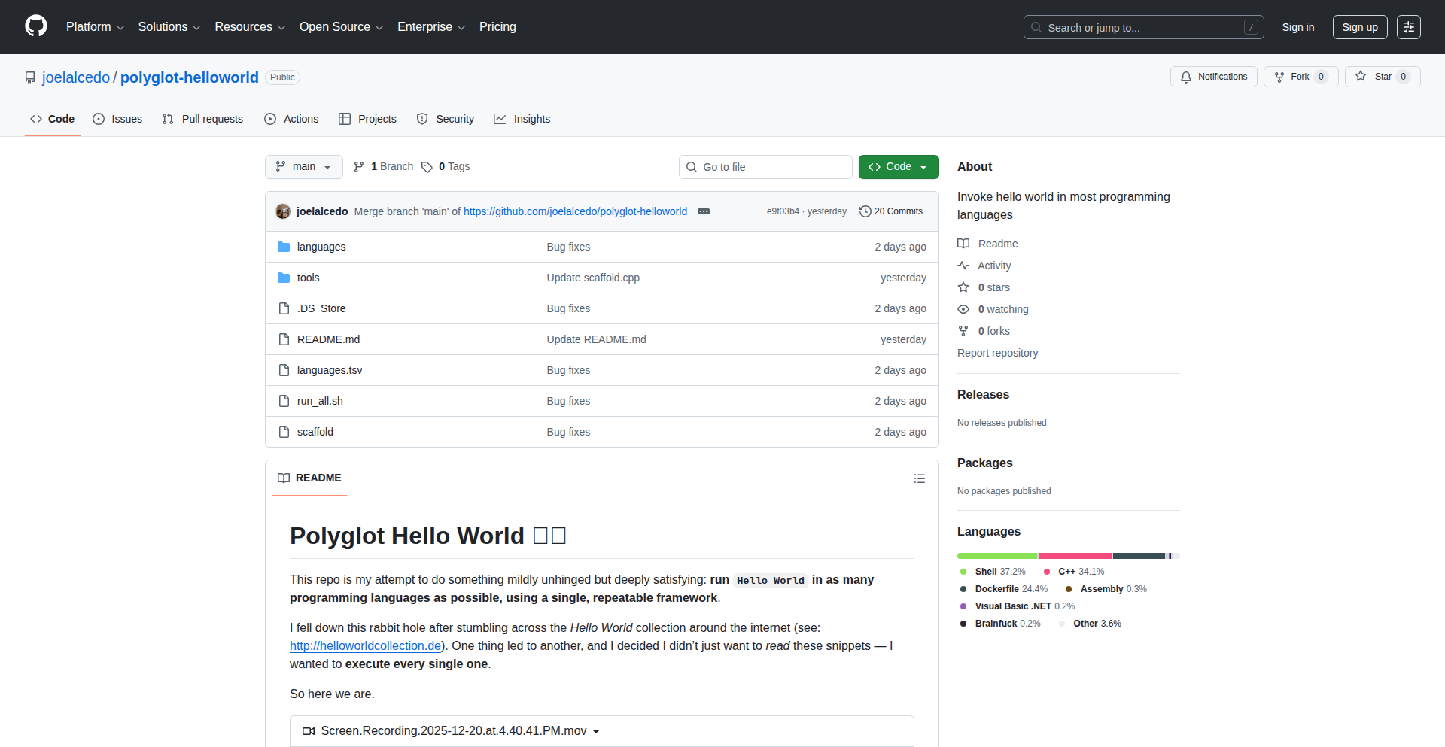Open the languages folder icon
The image size is (1445, 747).
point(284,246)
